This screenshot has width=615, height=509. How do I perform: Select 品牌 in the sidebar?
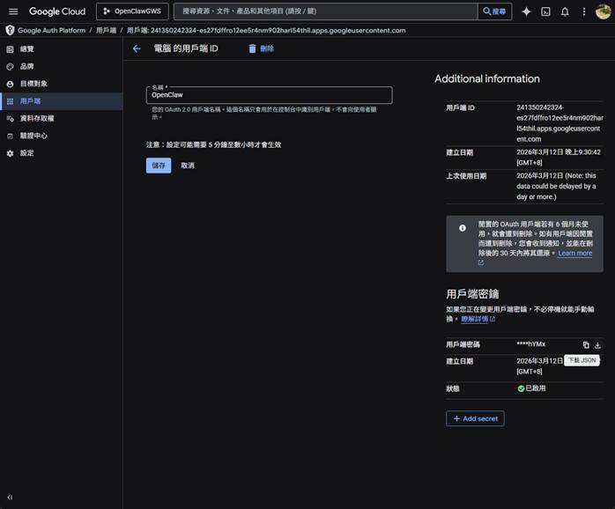tap(26, 66)
